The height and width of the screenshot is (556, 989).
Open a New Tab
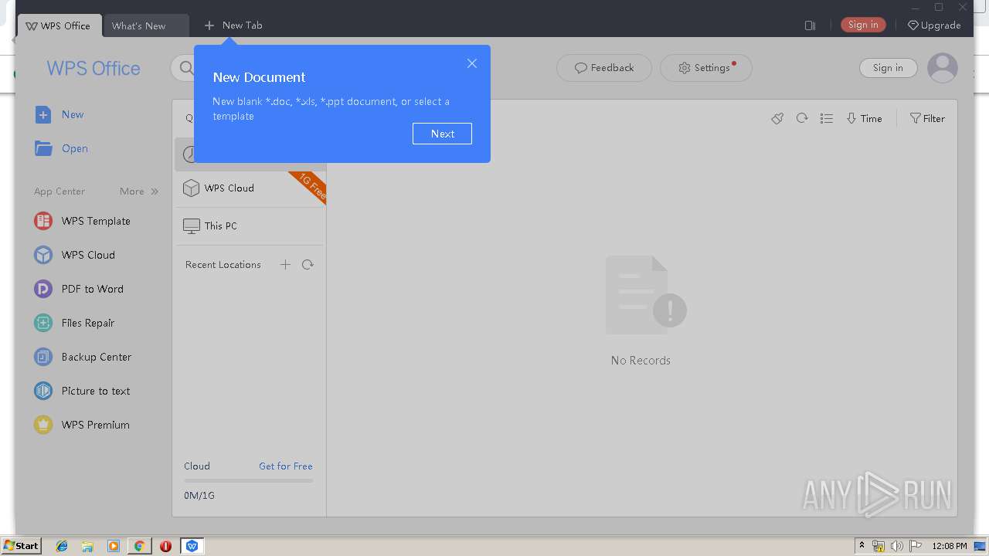233,25
